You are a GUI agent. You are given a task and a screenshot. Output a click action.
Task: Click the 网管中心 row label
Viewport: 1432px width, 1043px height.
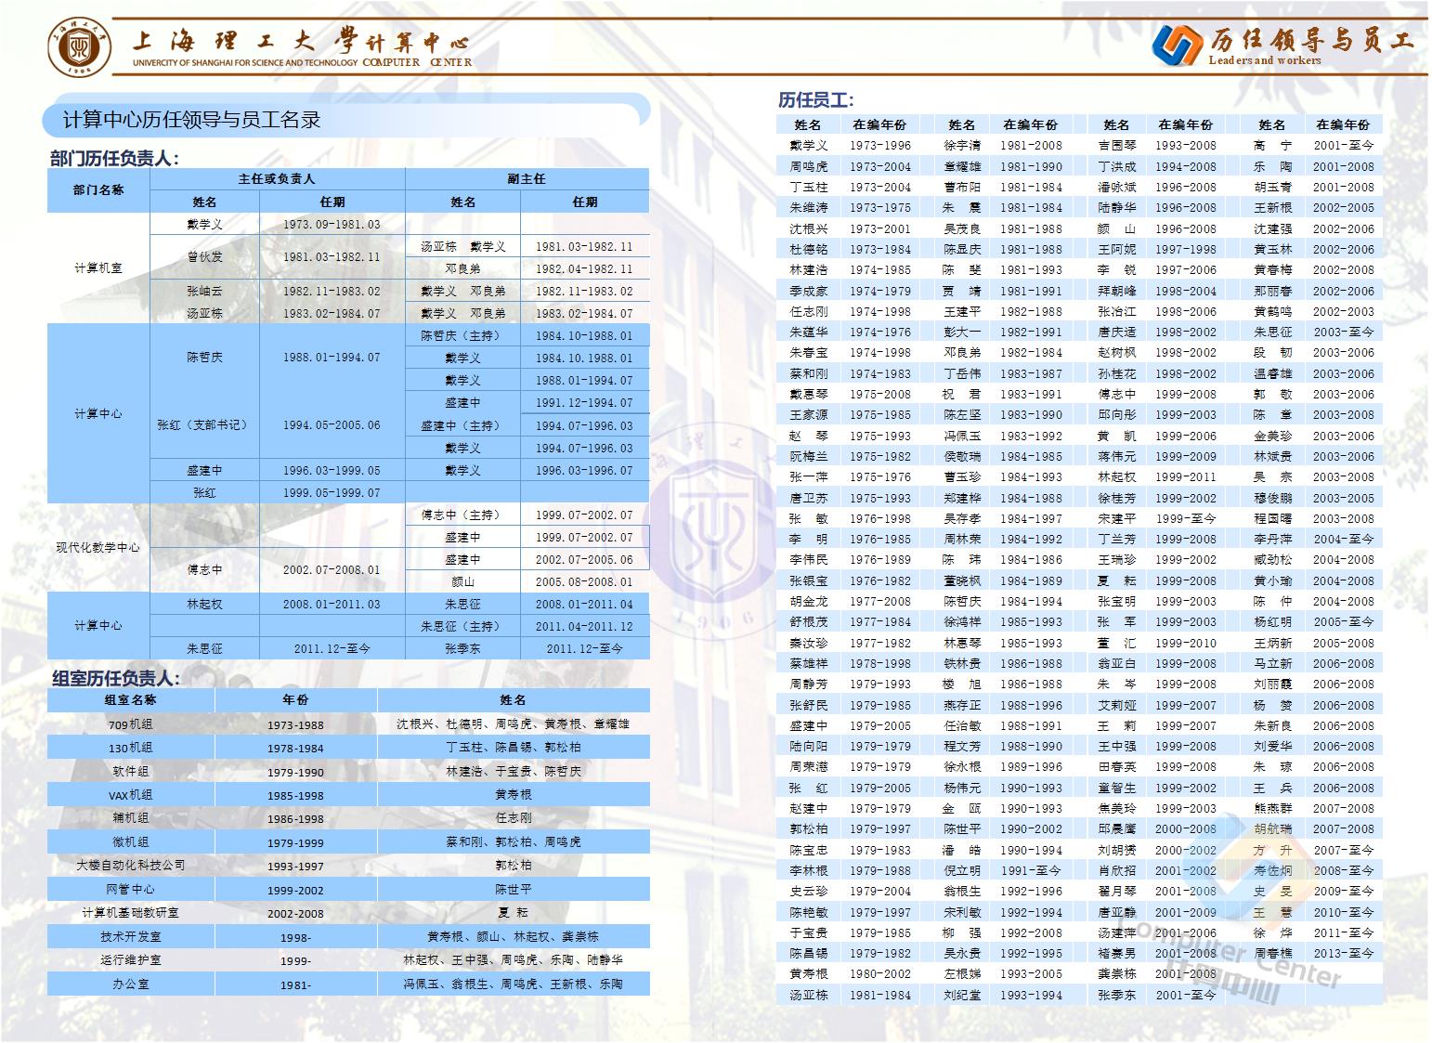click(x=130, y=890)
